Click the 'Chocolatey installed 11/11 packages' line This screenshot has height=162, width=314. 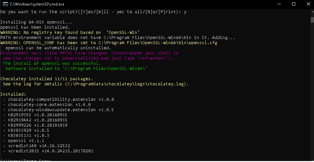[47, 79]
